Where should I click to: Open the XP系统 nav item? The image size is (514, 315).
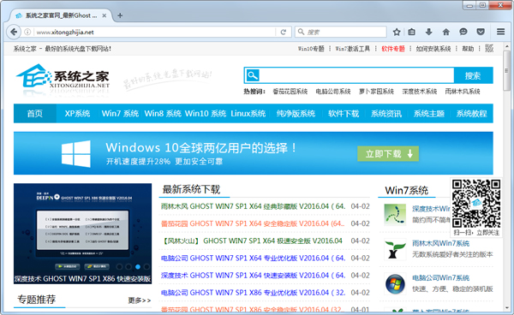(77, 113)
